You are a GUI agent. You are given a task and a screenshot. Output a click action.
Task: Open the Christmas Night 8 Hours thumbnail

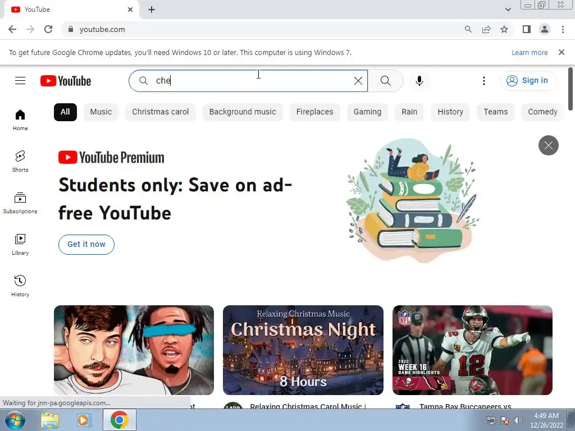[x=303, y=350]
